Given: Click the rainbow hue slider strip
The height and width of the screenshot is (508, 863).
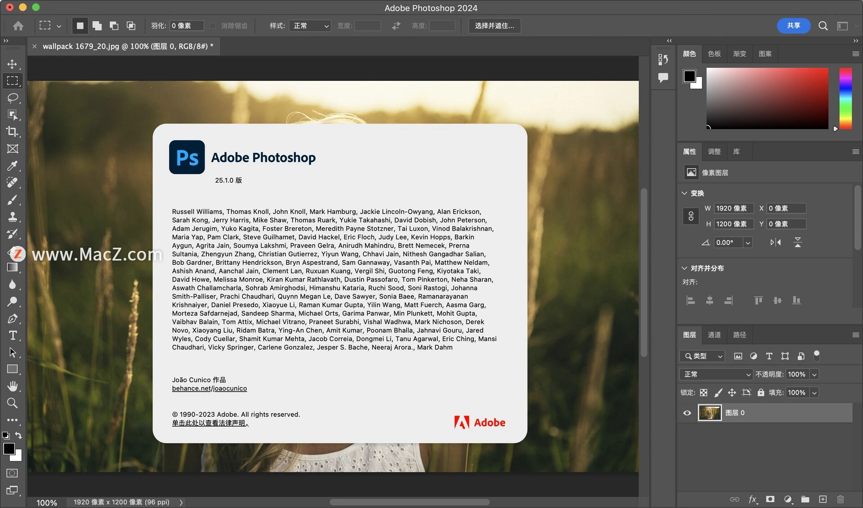Looking at the screenshot, I should pyautogui.click(x=845, y=98).
